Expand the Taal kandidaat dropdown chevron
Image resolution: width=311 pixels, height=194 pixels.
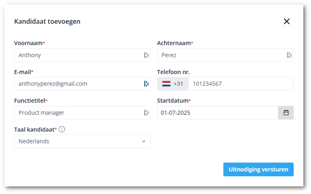point(143,141)
